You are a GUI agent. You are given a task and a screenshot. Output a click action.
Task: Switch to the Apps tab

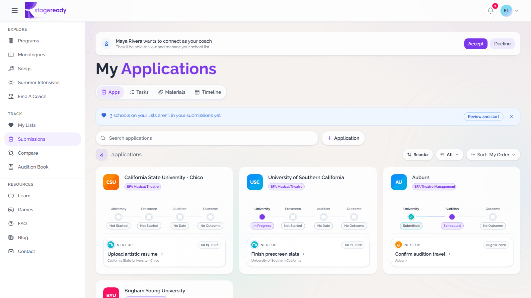(x=111, y=92)
